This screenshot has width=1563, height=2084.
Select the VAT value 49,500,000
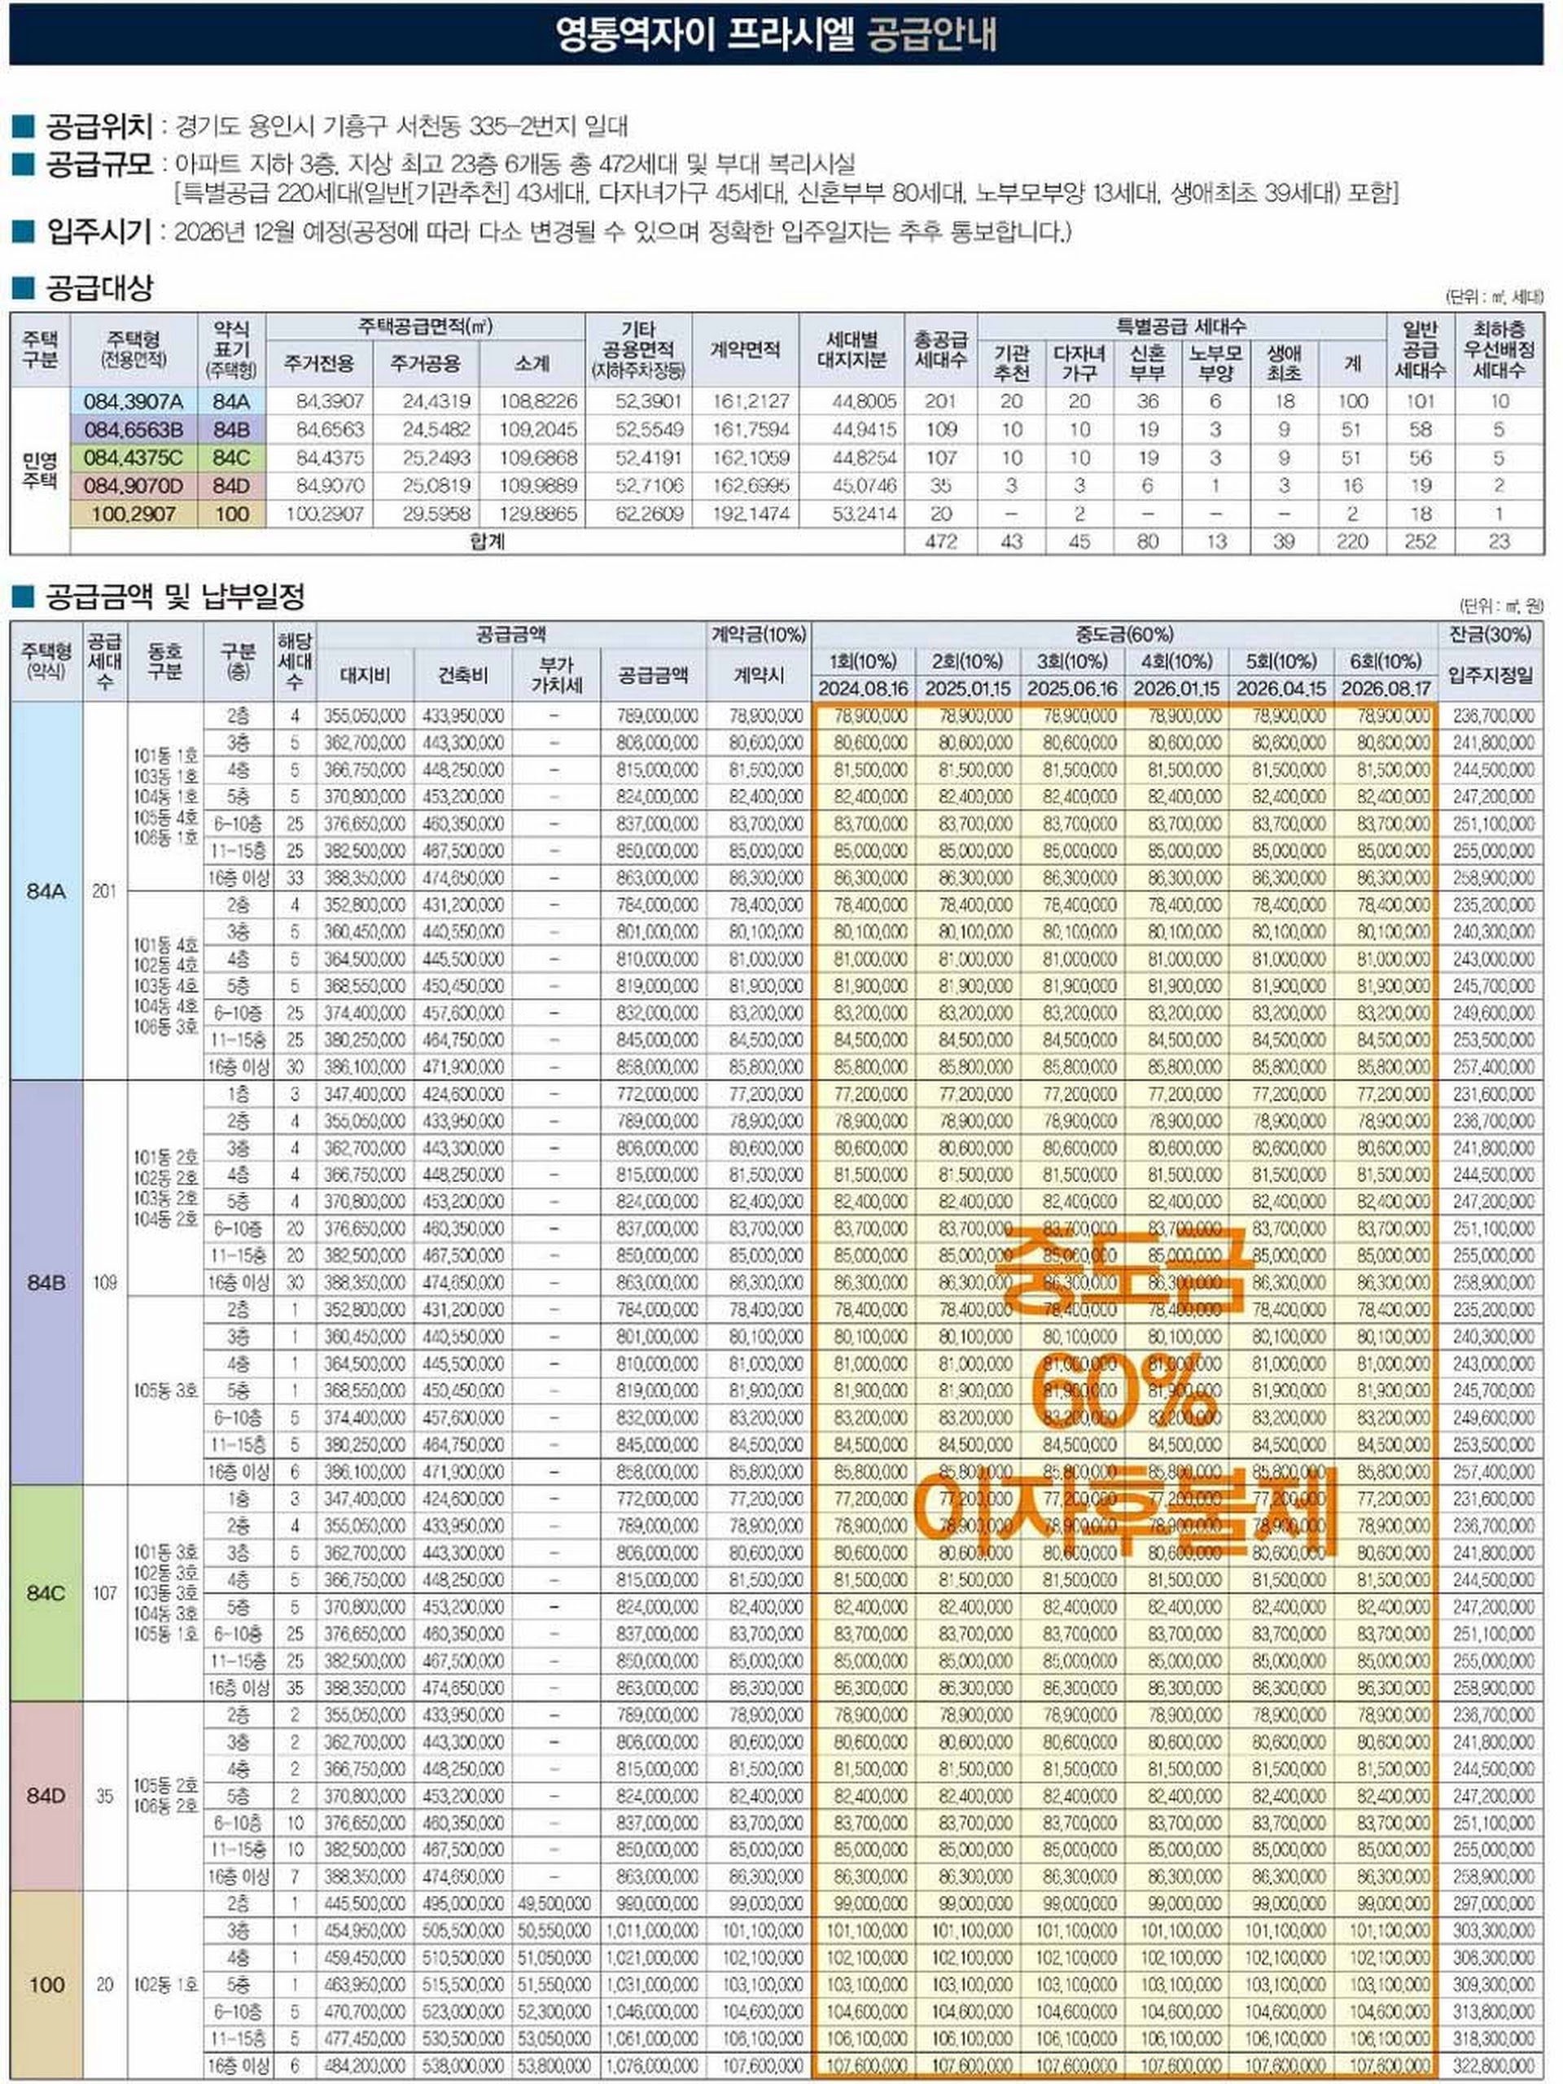[x=553, y=1904]
